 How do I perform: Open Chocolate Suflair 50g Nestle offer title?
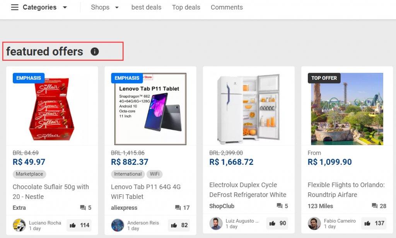coord(51,192)
